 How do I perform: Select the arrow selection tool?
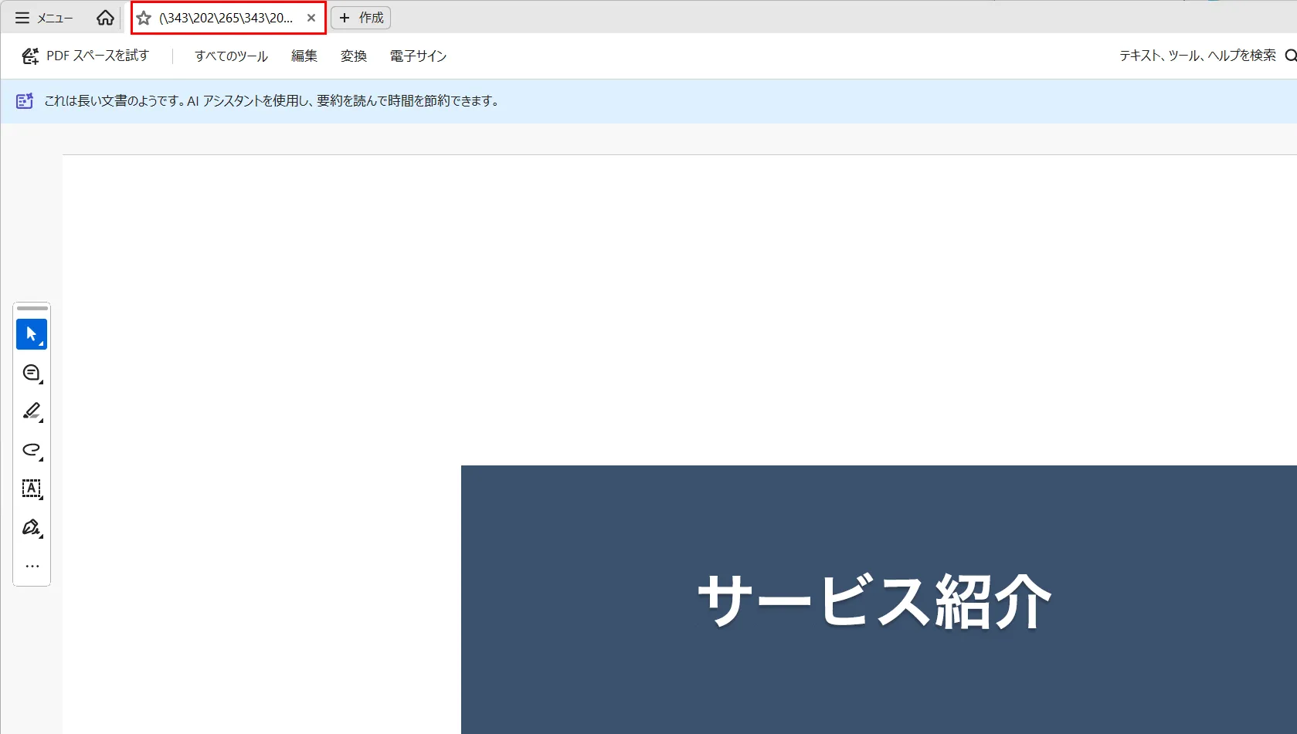click(32, 334)
